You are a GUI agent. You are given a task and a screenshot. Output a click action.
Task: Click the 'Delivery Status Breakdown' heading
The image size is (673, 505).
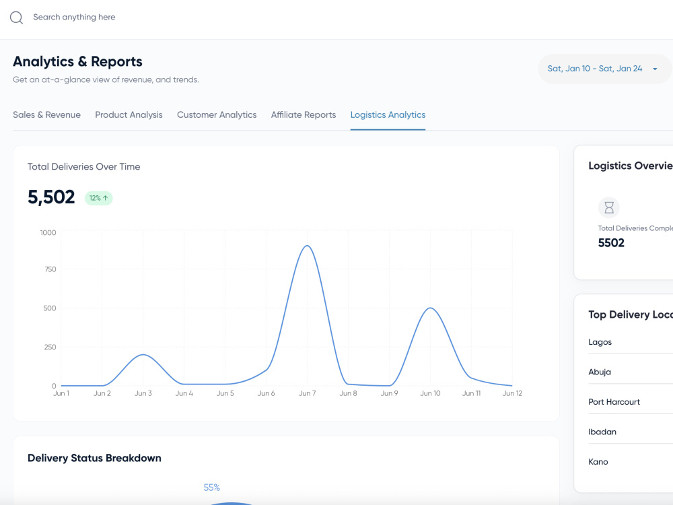[x=94, y=458]
